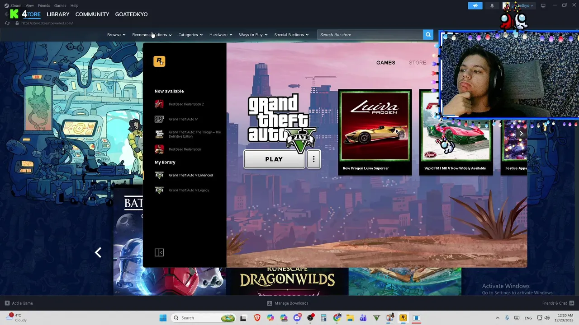Click Add a Game
This screenshot has height=325, width=579.
point(19,303)
